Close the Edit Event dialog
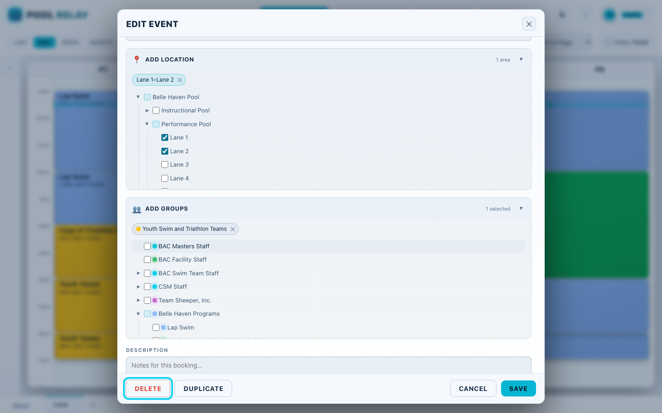Image resolution: width=662 pixels, height=413 pixels. tap(529, 24)
